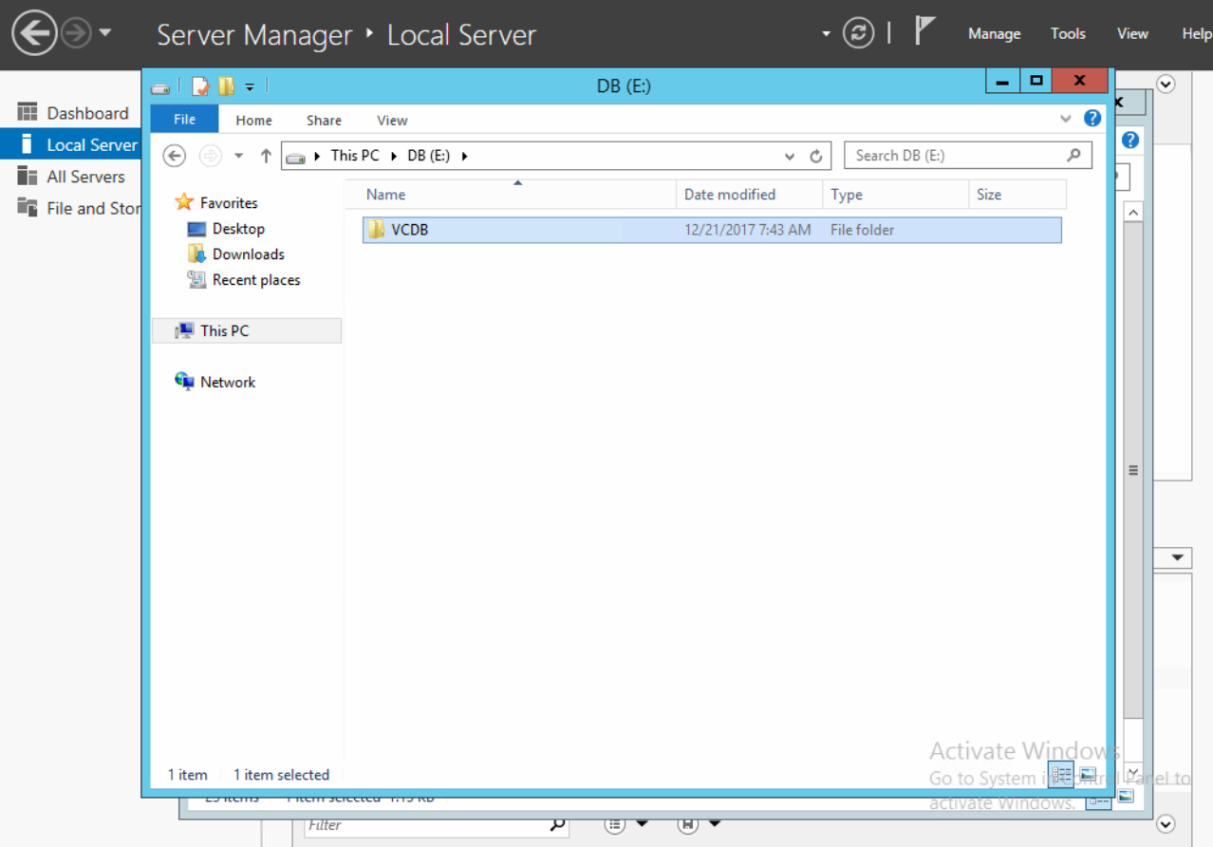Go back in Server Manager navigation
This screenshot has height=847, width=1213.
point(34,34)
